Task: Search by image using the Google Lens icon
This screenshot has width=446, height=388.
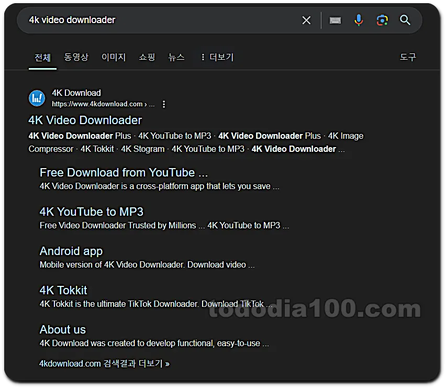Action: point(382,20)
